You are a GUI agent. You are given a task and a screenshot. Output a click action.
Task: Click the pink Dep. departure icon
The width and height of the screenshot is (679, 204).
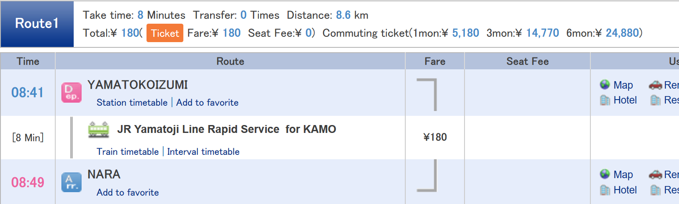tap(71, 93)
